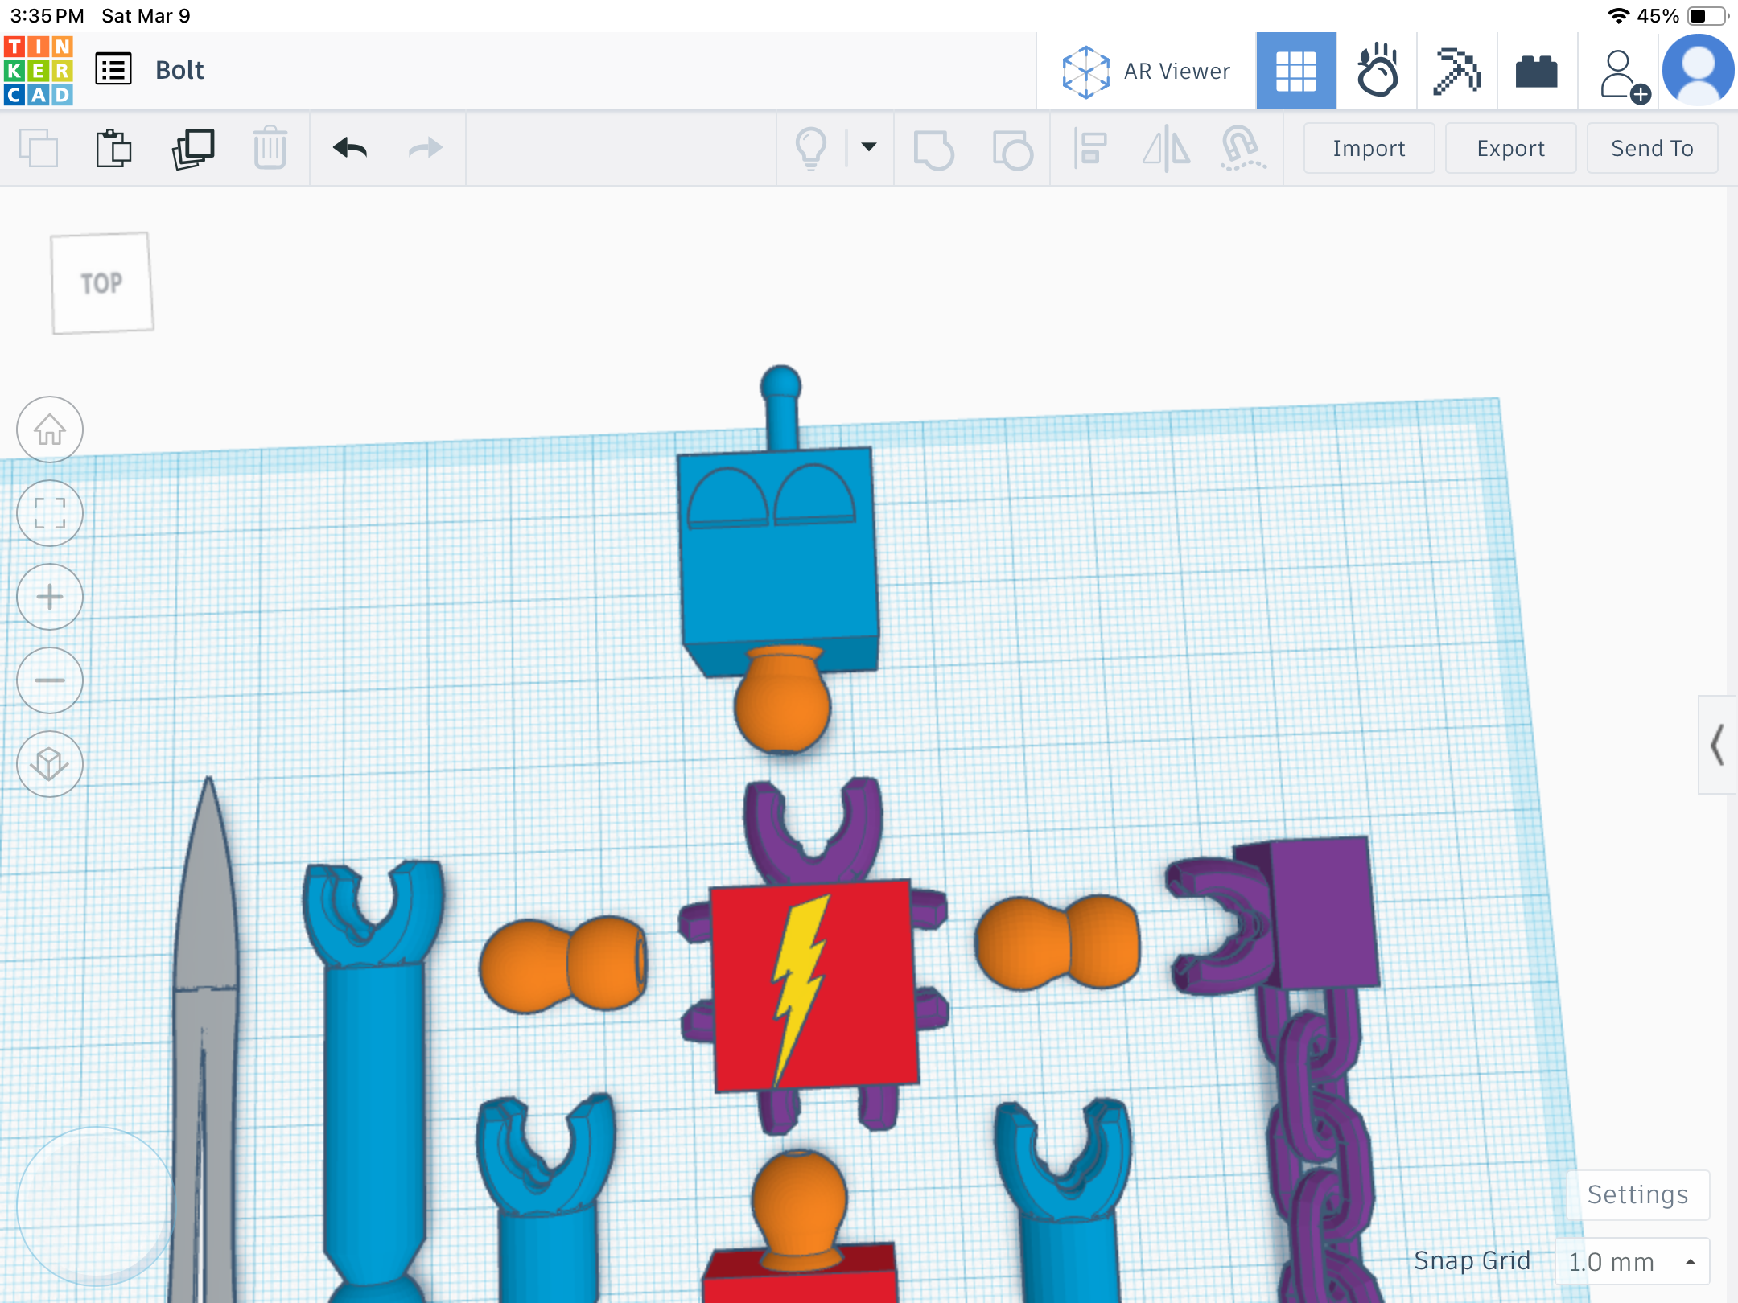
Task: Click the TOP view cube
Action: (x=102, y=283)
